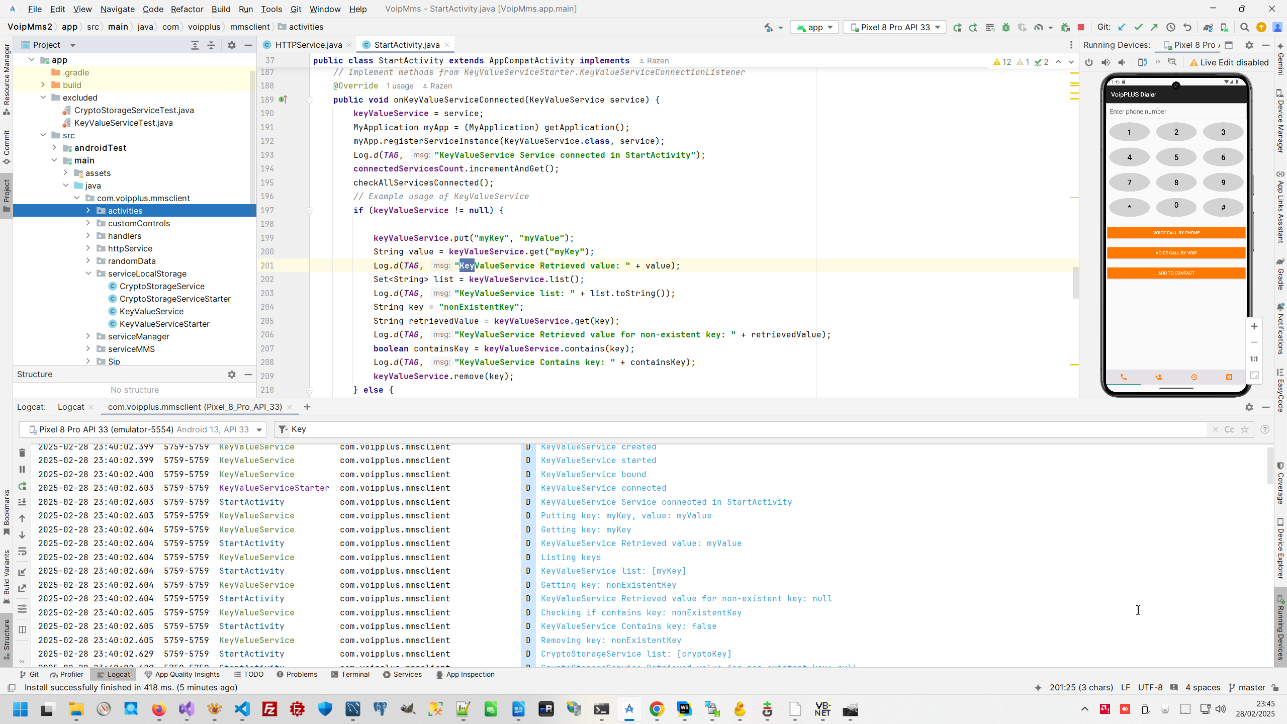Clear logcat with trash icon
The height and width of the screenshot is (724, 1287).
tap(22, 453)
